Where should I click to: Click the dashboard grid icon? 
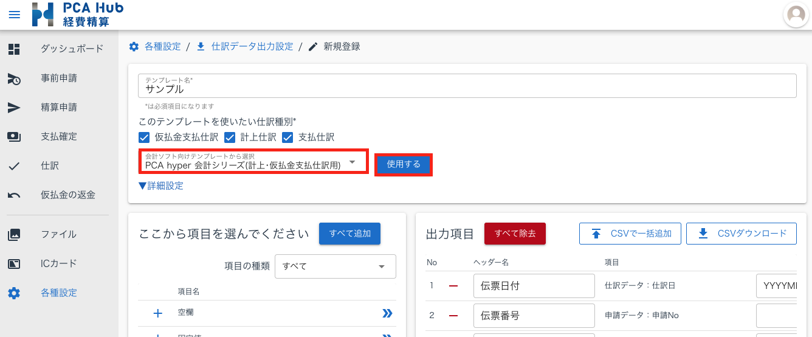[x=14, y=49]
